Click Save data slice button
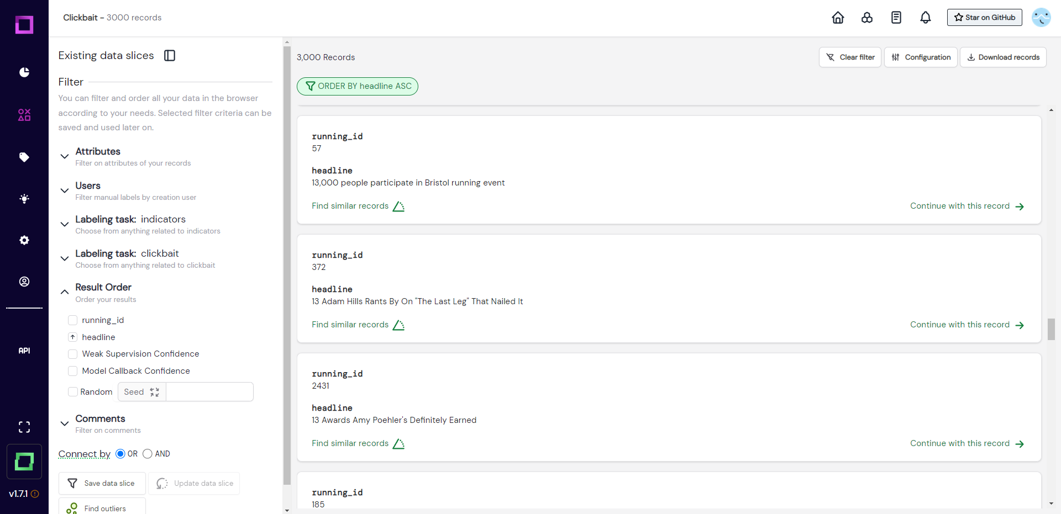The height and width of the screenshot is (514, 1061). [x=102, y=484]
